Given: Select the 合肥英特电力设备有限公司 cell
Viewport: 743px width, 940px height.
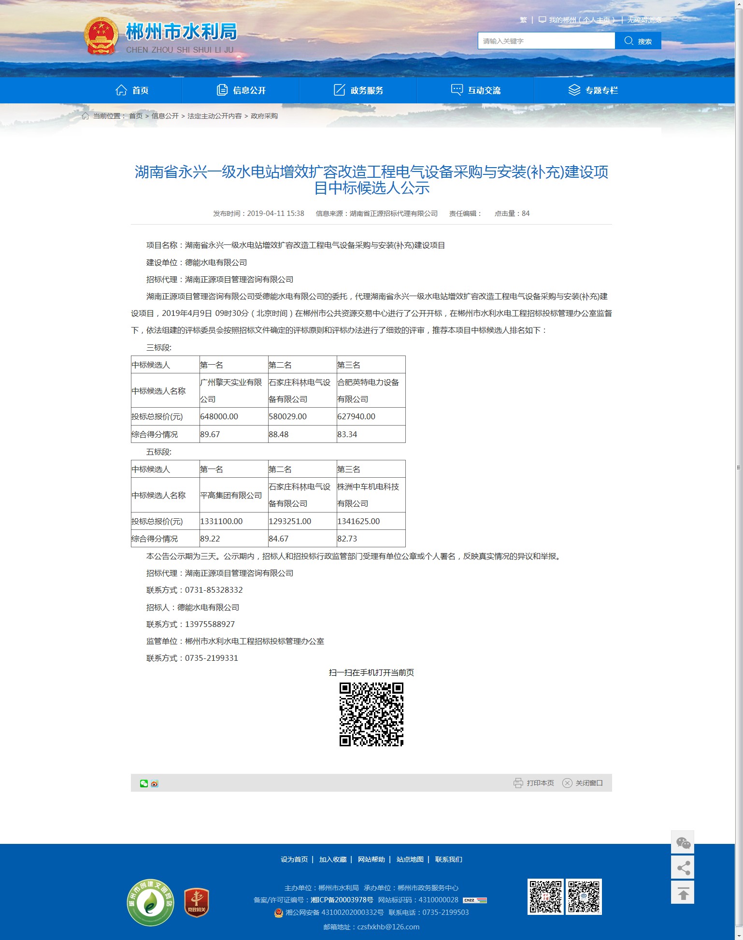Looking at the screenshot, I should coord(371,391).
